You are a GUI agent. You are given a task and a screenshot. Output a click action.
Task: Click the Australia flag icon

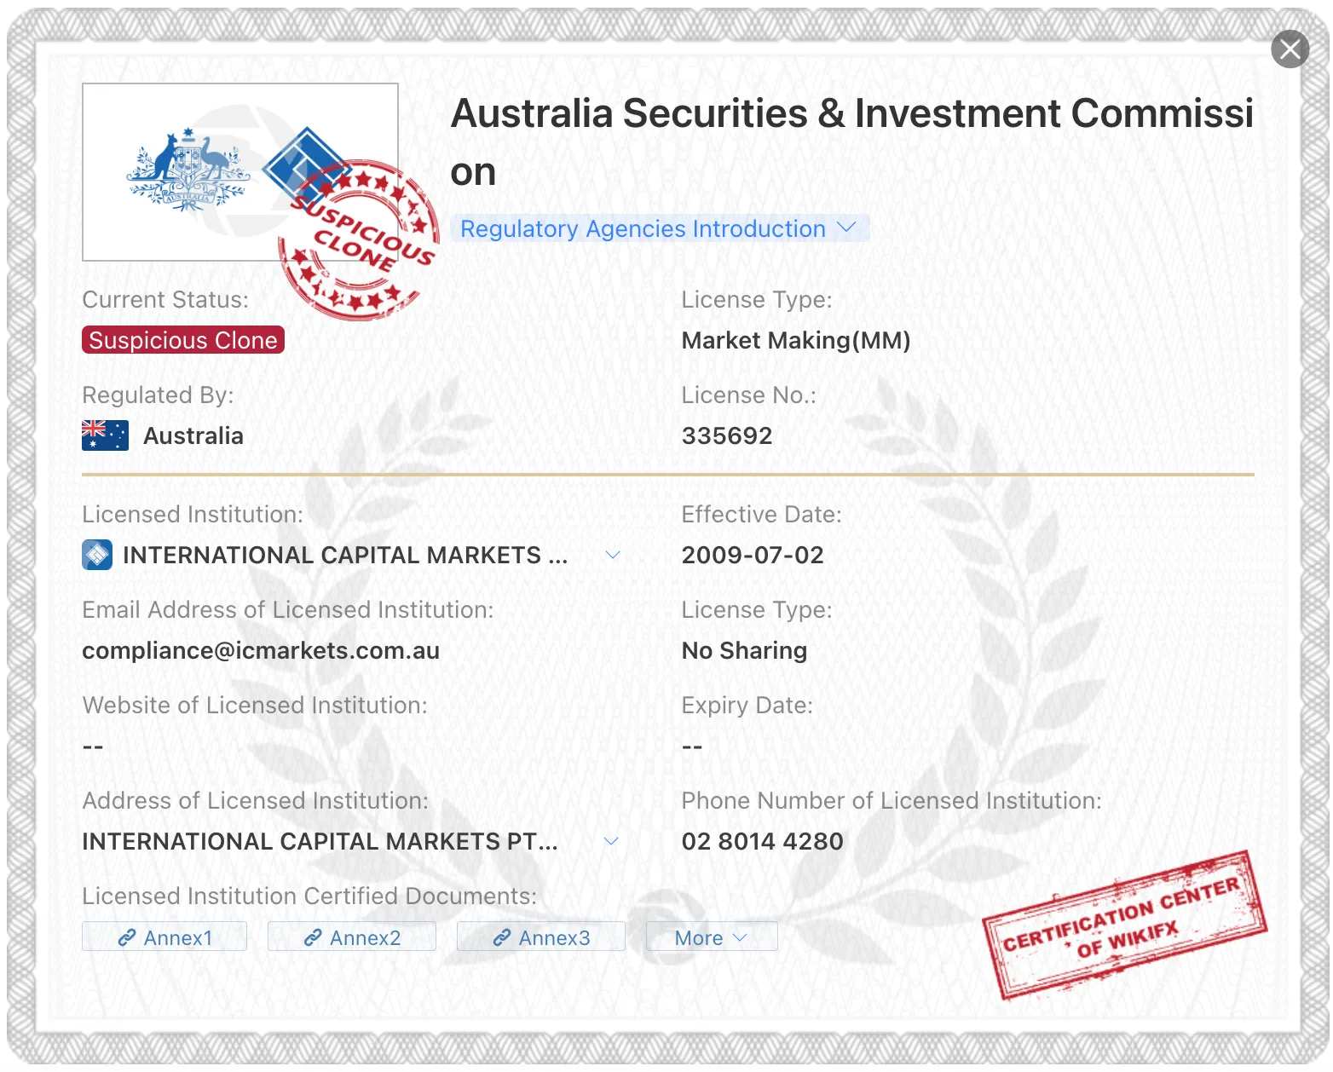tap(105, 435)
